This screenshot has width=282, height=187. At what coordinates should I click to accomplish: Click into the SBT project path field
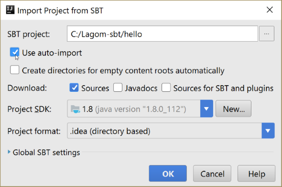[163, 33]
